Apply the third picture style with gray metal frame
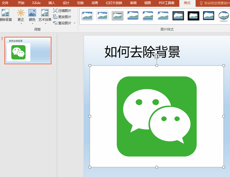This screenshot has height=177, width=230. pos(118,16)
